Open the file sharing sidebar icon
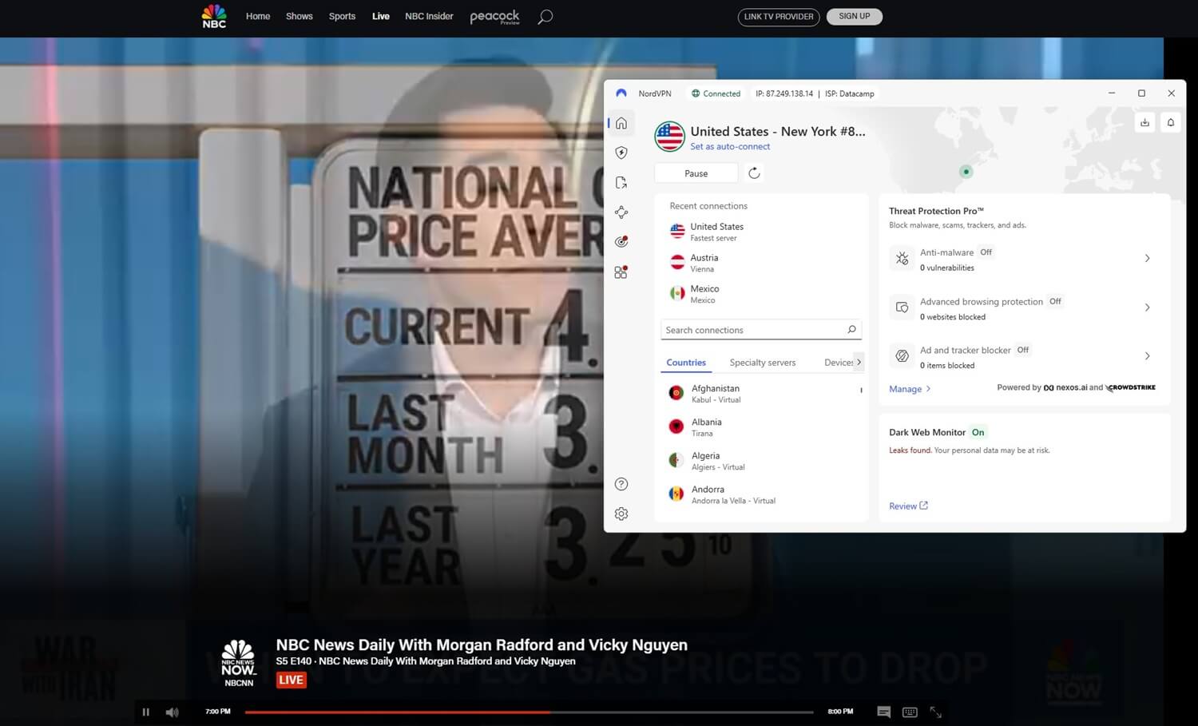 tap(621, 182)
